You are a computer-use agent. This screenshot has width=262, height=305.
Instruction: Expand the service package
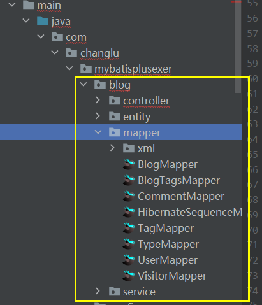(98, 291)
